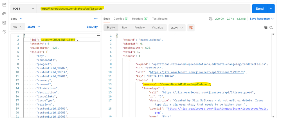Open the POST method dropdown
Image resolution: width=281 pixels, height=118 pixels.
pos(23,9)
